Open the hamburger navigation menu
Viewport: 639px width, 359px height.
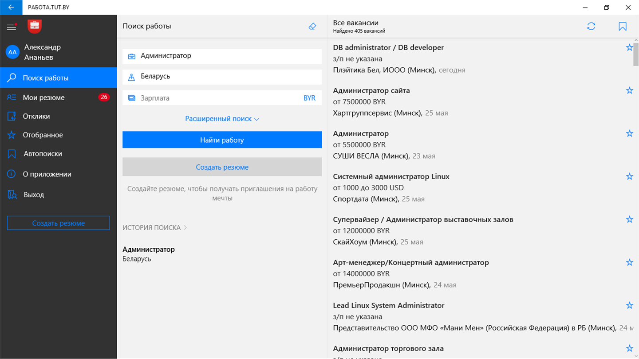(x=12, y=27)
